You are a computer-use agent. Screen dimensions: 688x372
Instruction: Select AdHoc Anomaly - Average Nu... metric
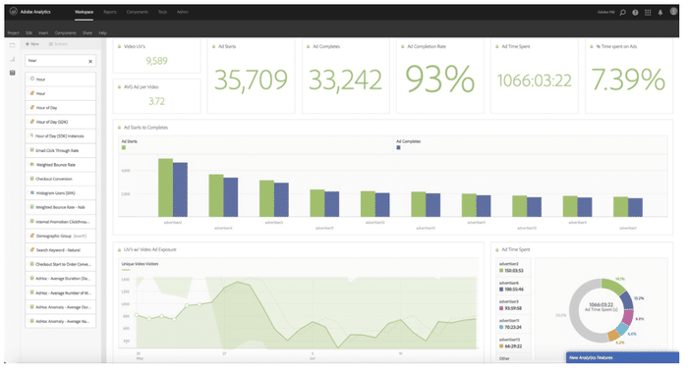(x=61, y=321)
